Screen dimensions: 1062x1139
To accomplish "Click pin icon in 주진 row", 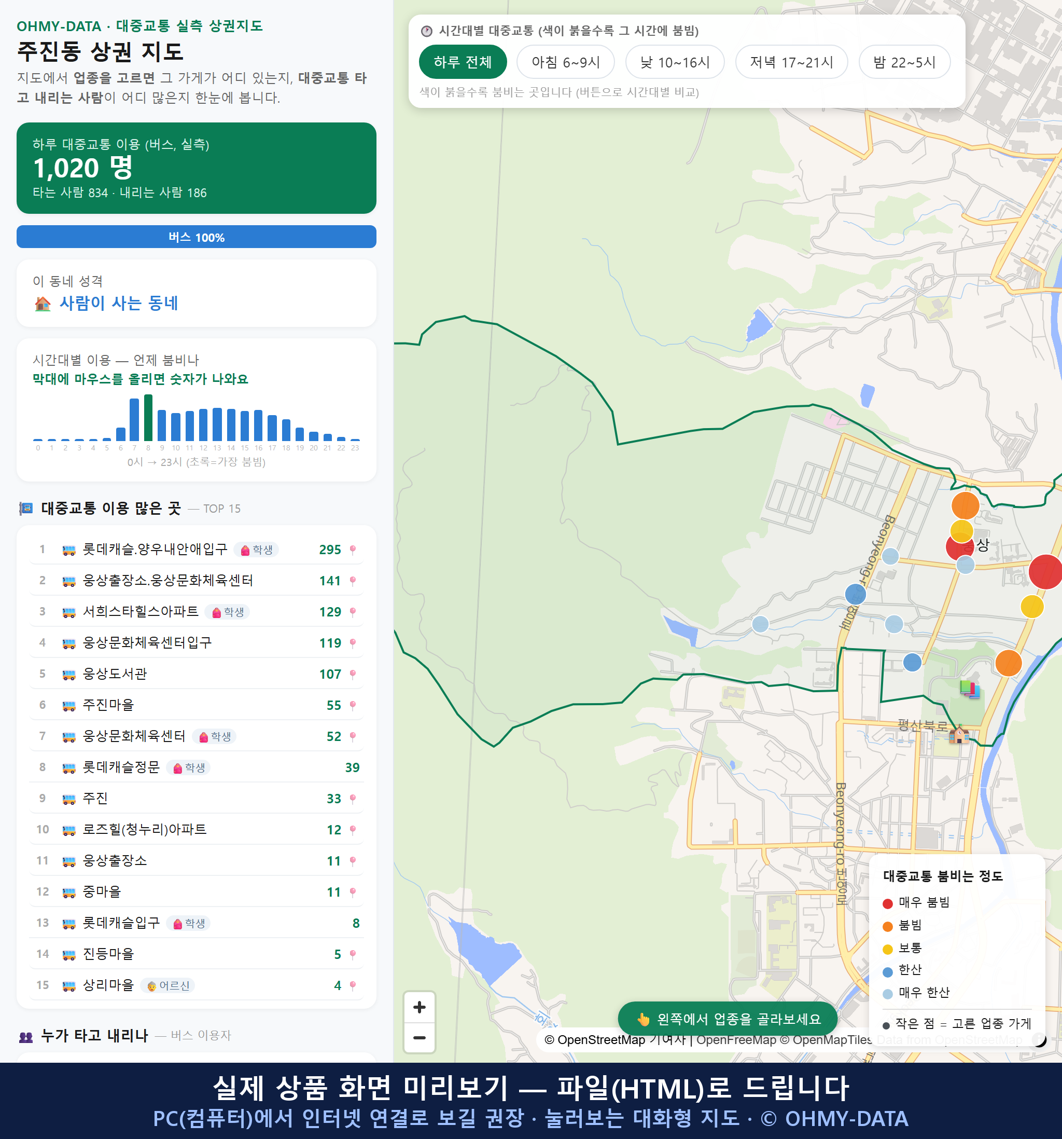I will pos(353,799).
